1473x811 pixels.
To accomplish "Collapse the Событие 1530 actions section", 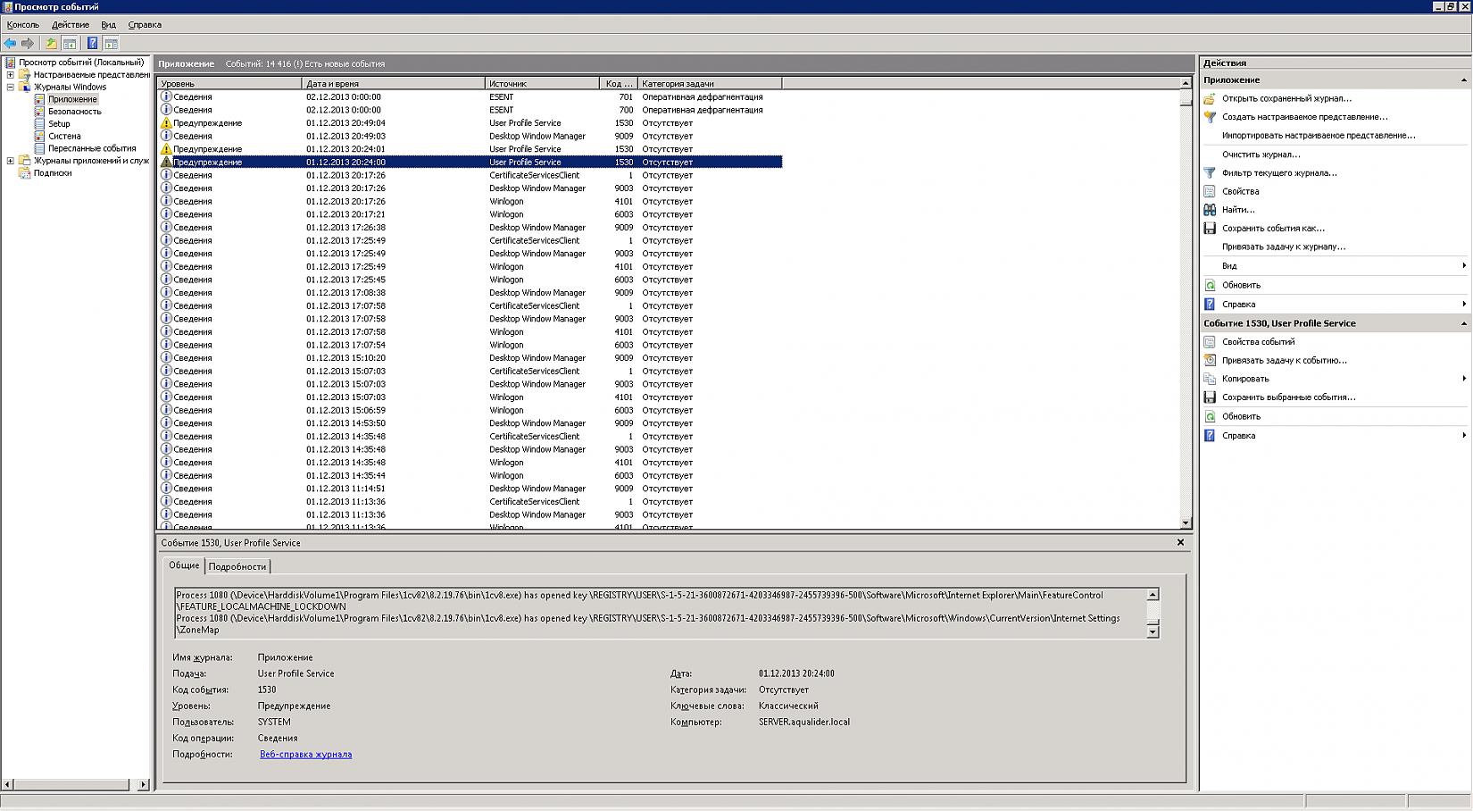I will (1464, 323).
